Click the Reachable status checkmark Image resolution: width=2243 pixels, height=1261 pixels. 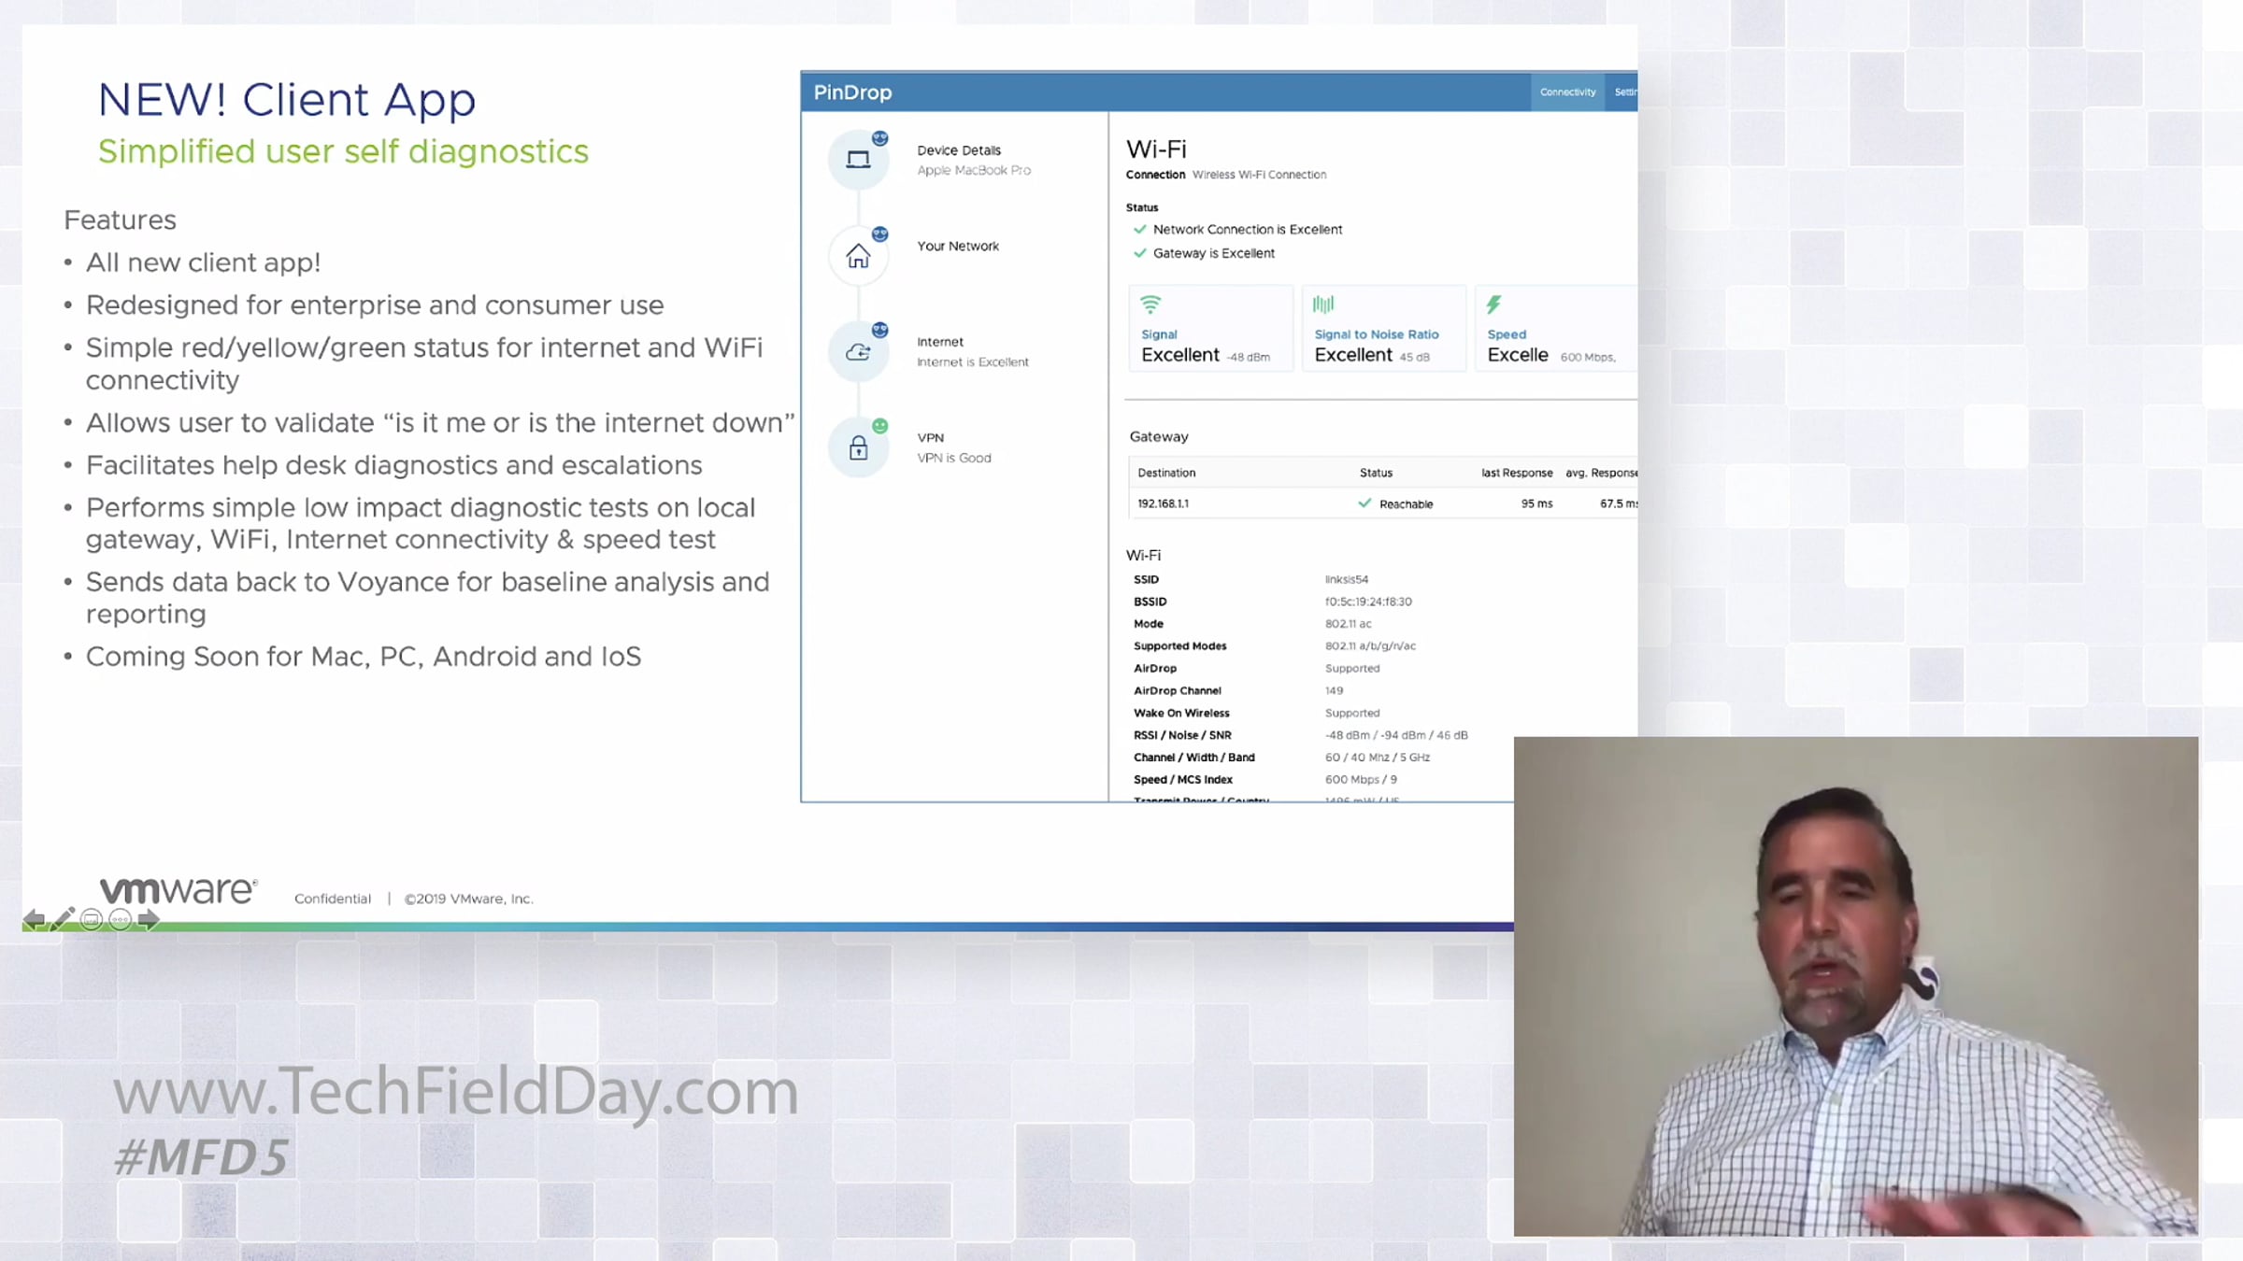tap(1364, 503)
